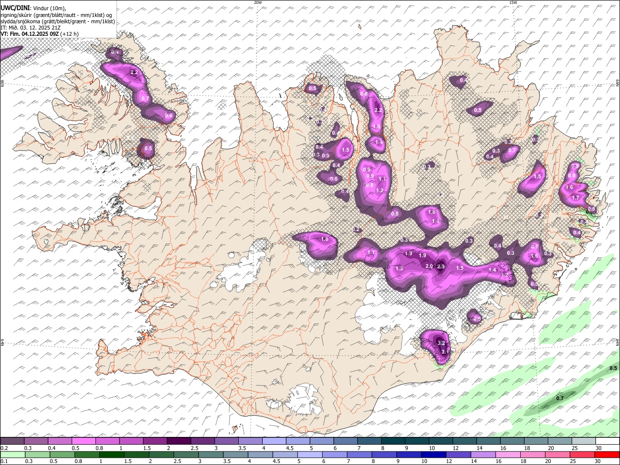Screen dimensions: 620x465
Task: Click the 1.3 snowfall value on the map
Action: [399, 269]
